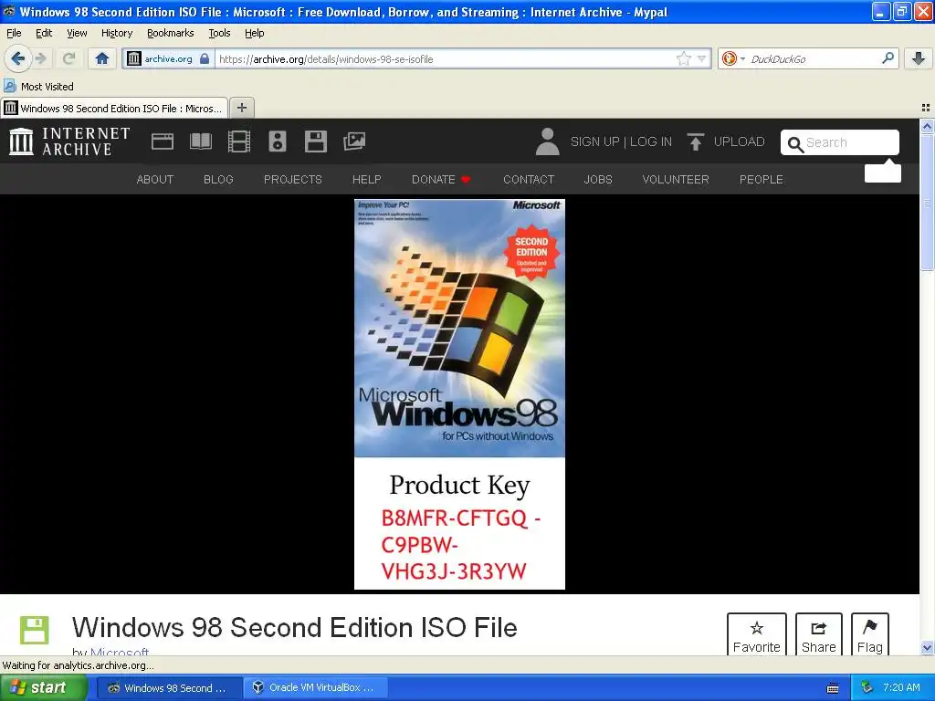Screen dimensions: 935x701
Task: Click the user avatar icon
Action: (x=548, y=141)
